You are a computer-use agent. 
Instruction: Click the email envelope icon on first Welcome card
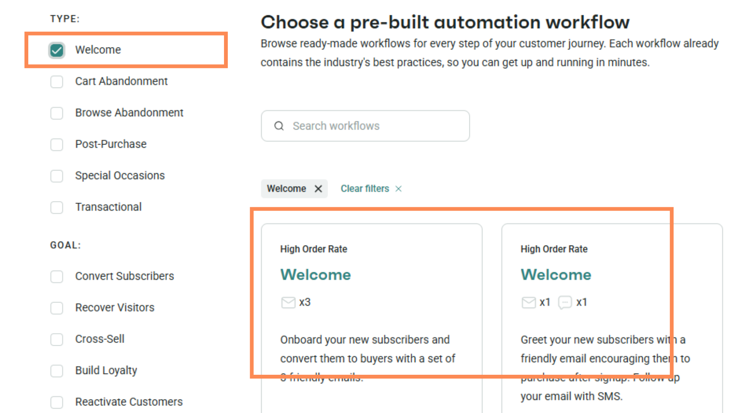coord(288,302)
